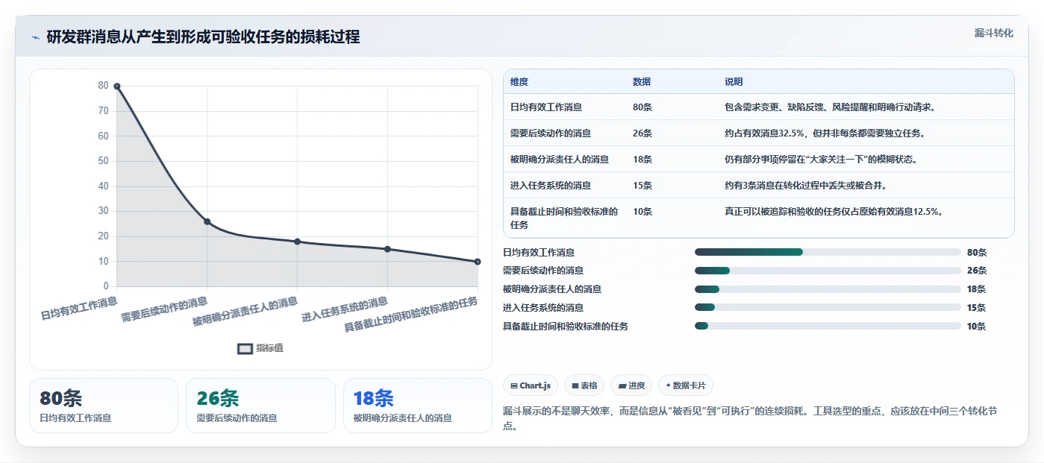Click the 被明确分派责任人的消息 progress bar
Image resolution: width=1044 pixels, height=463 pixels.
coord(828,289)
